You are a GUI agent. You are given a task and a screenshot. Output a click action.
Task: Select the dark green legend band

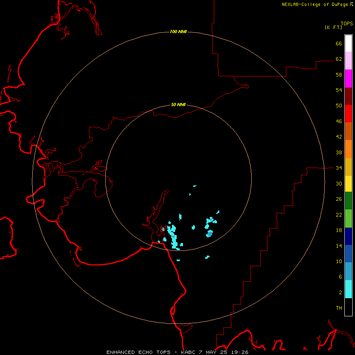click(x=348, y=201)
